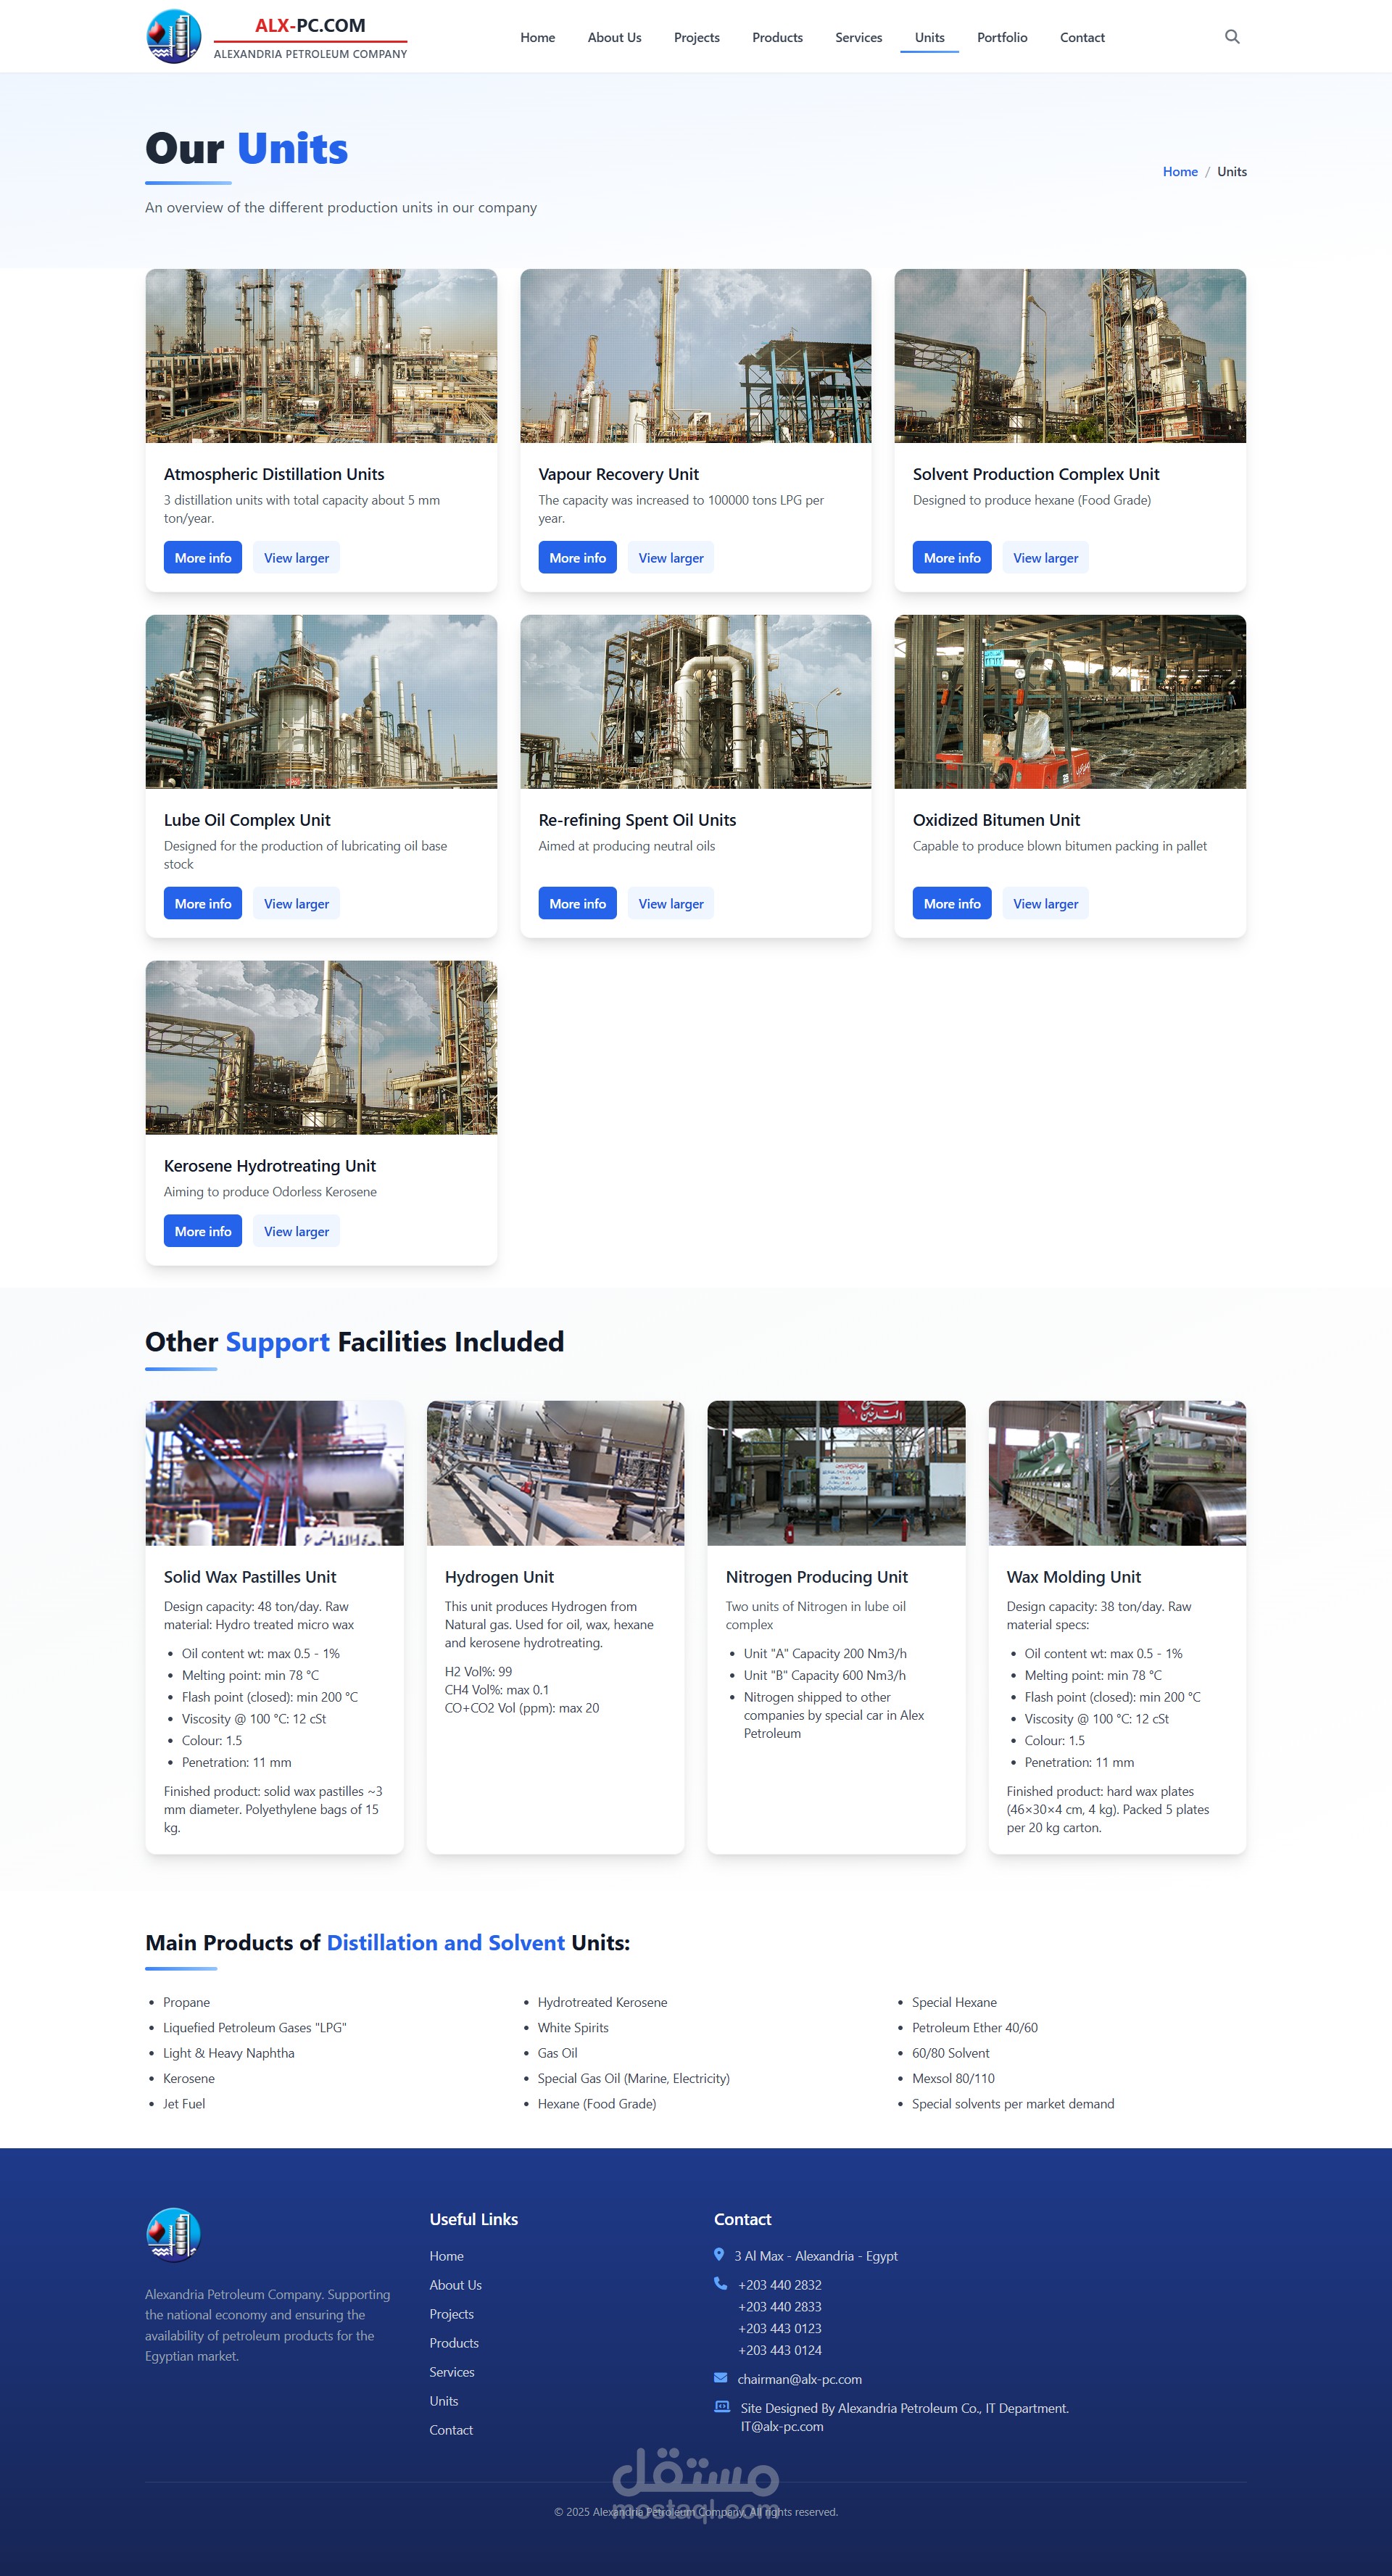Click the Home breadcrumb link
The height and width of the screenshot is (2576, 1392).
[1179, 172]
